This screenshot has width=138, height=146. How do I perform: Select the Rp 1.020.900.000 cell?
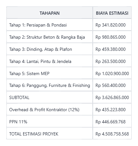pyautogui.click(x=112, y=73)
